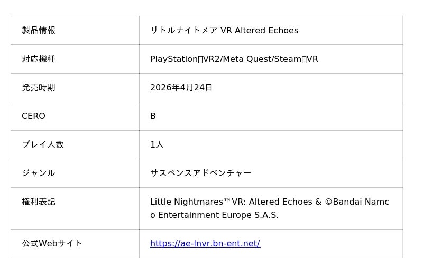Click the サスペンスアドベンチャー genre text

click(201, 173)
